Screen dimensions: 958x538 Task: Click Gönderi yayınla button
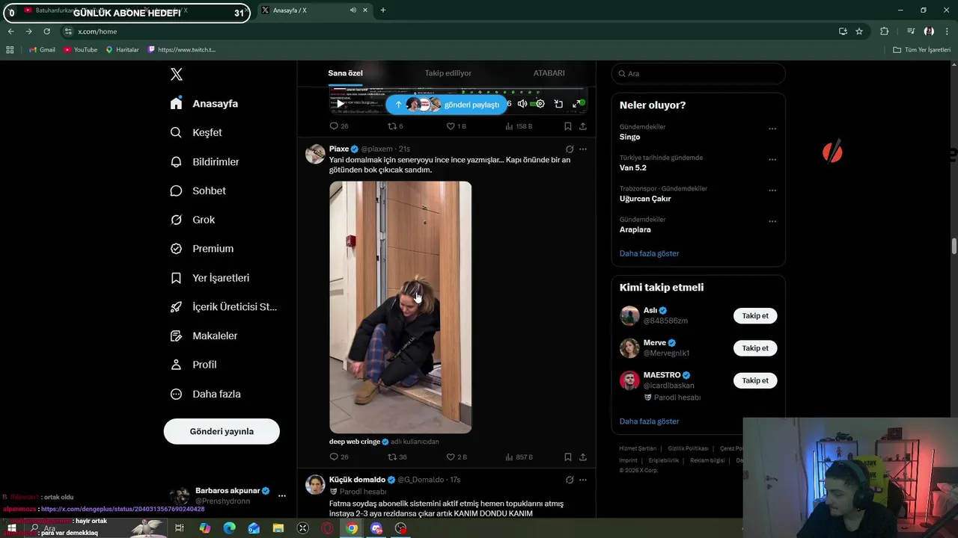pyautogui.click(x=222, y=431)
